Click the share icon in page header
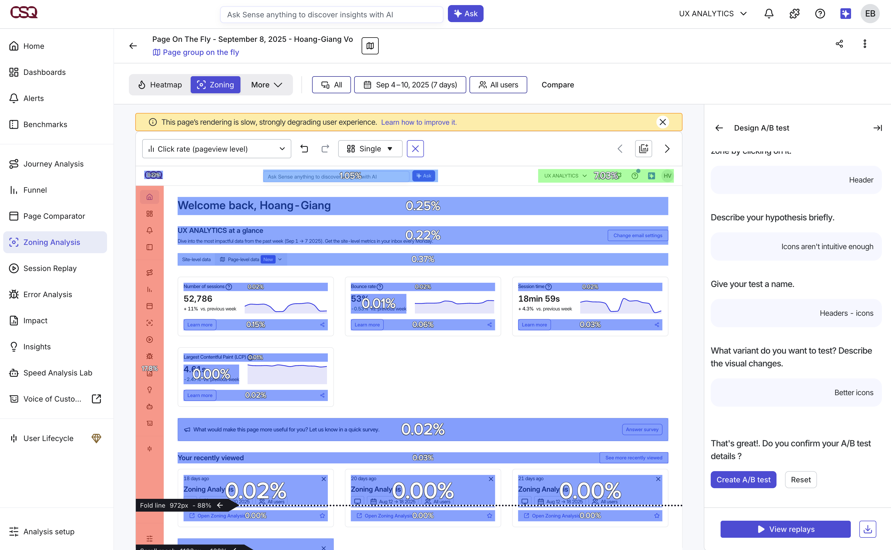Viewport: 891px width, 550px height. (839, 44)
